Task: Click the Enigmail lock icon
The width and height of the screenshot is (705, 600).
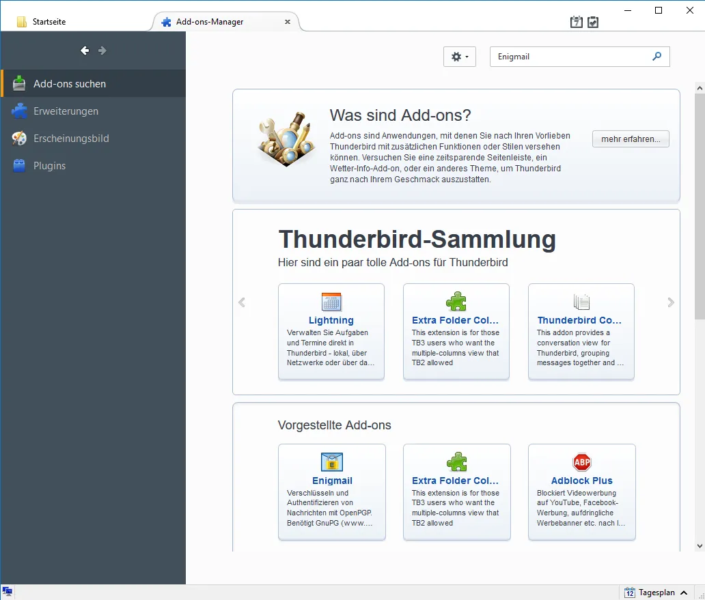Action: pyautogui.click(x=332, y=462)
